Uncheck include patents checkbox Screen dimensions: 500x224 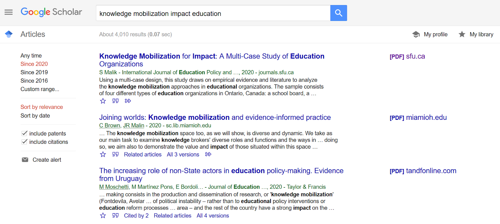coord(24,133)
